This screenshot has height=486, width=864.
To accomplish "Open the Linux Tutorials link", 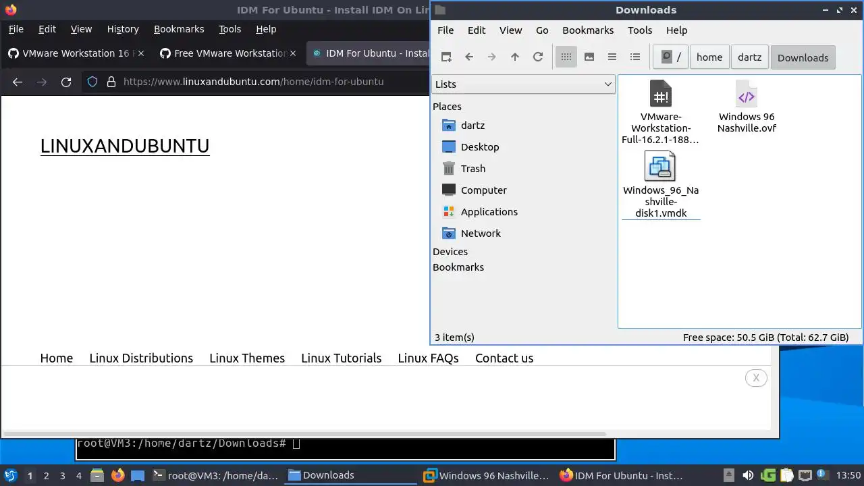I will pyautogui.click(x=342, y=358).
